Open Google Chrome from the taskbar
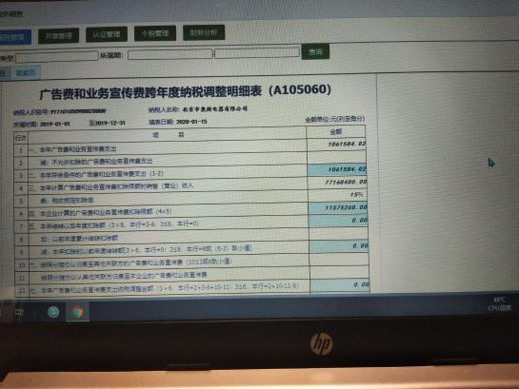Screen dimensions: 519x389 point(77,312)
